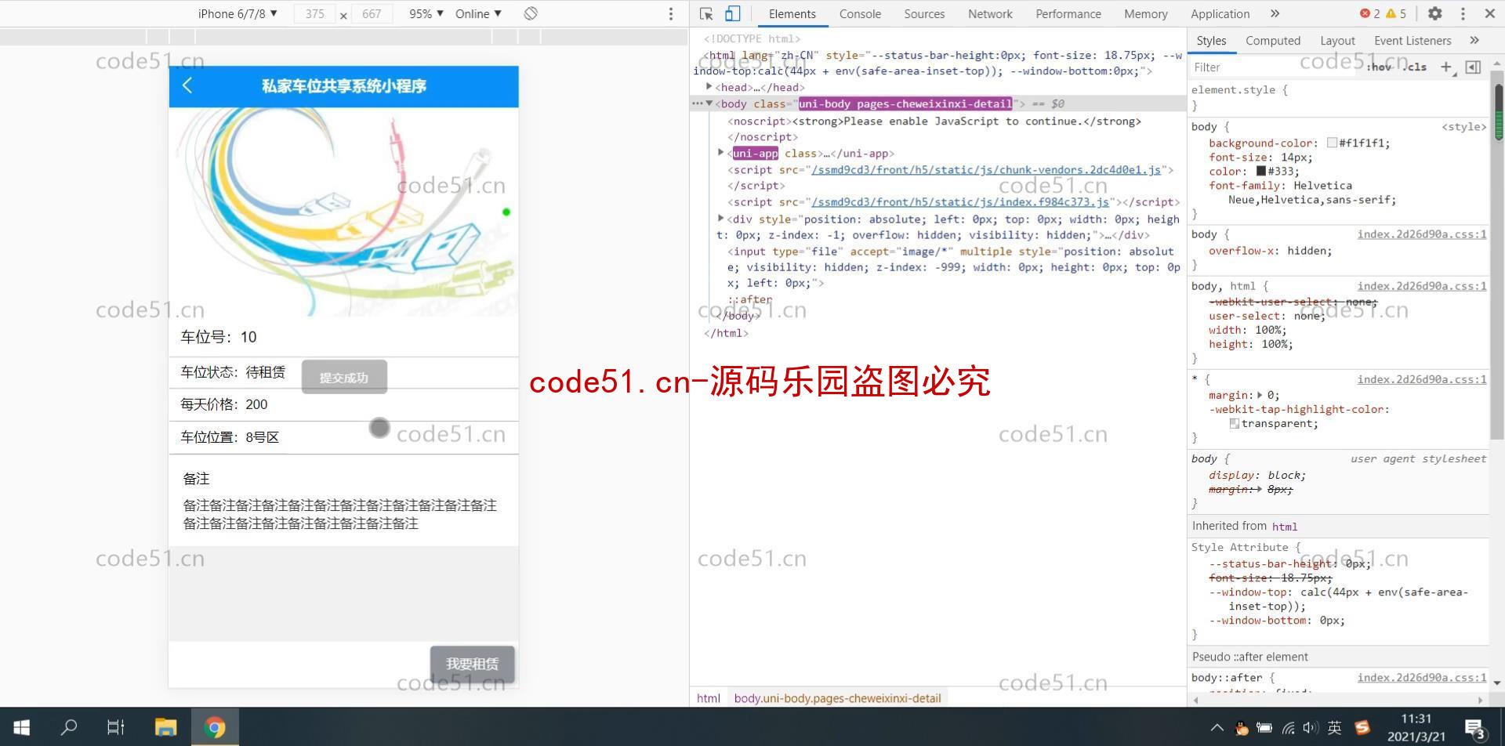Open the 95% zoom dropdown
This screenshot has height=746, width=1505.
coord(426,14)
